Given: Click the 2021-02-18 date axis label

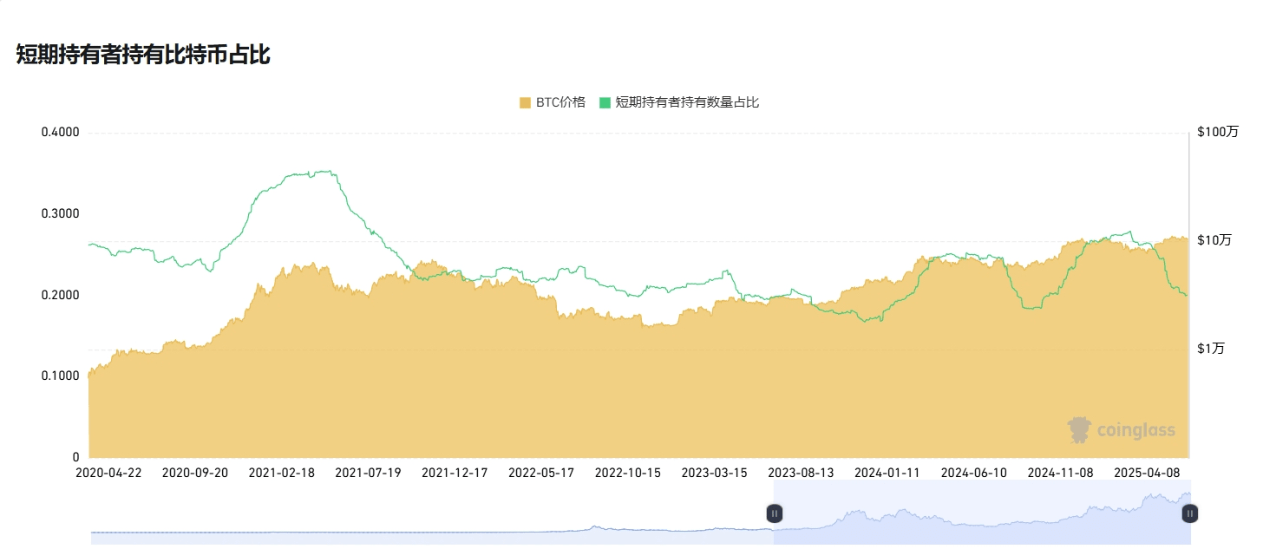Looking at the screenshot, I should (282, 473).
